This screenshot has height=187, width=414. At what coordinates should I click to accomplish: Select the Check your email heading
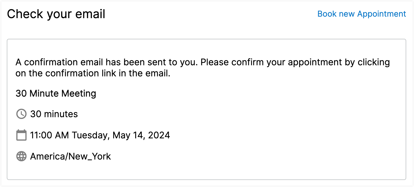[x=56, y=14]
